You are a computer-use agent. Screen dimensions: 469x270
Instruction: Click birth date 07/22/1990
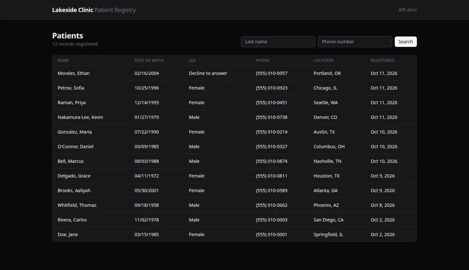(x=147, y=132)
